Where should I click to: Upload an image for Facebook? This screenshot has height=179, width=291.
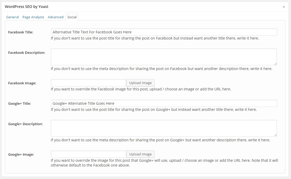tap(140, 83)
